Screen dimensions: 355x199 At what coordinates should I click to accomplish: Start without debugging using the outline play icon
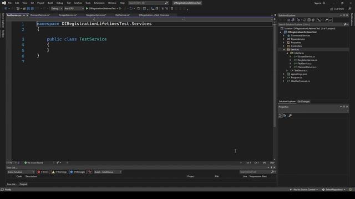120,9
